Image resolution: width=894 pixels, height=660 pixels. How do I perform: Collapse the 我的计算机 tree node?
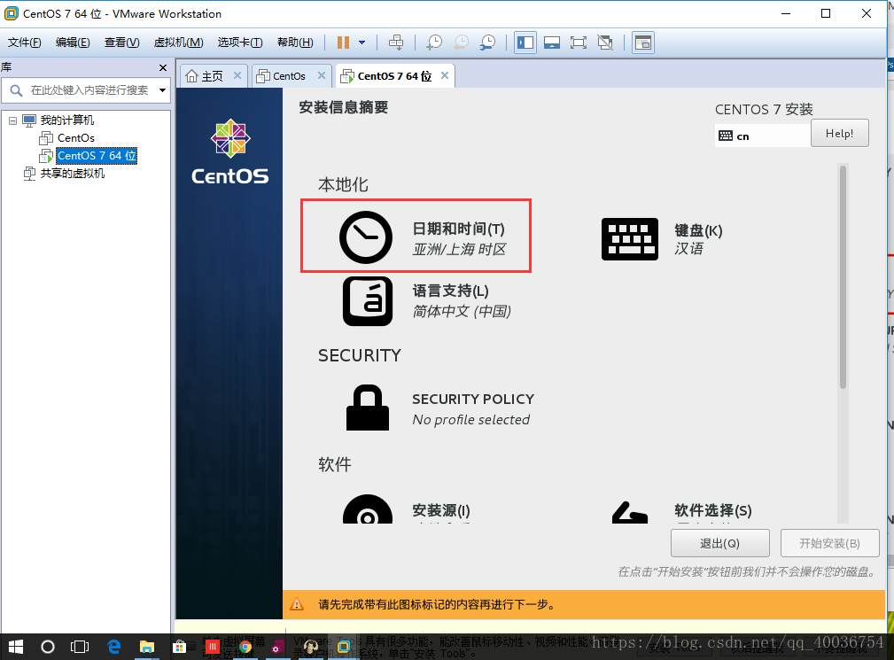pyautogui.click(x=12, y=120)
